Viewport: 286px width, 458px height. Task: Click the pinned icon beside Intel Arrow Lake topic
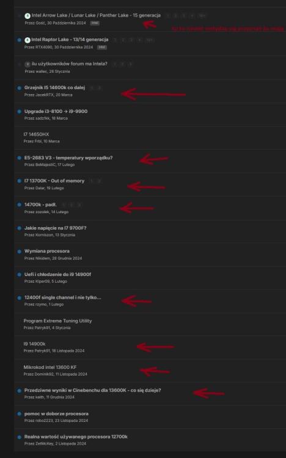click(x=28, y=16)
